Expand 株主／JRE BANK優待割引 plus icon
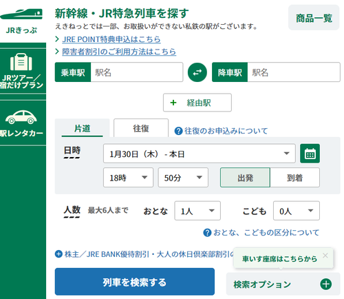The height and width of the screenshot is (299, 344). [x=58, y=254]
